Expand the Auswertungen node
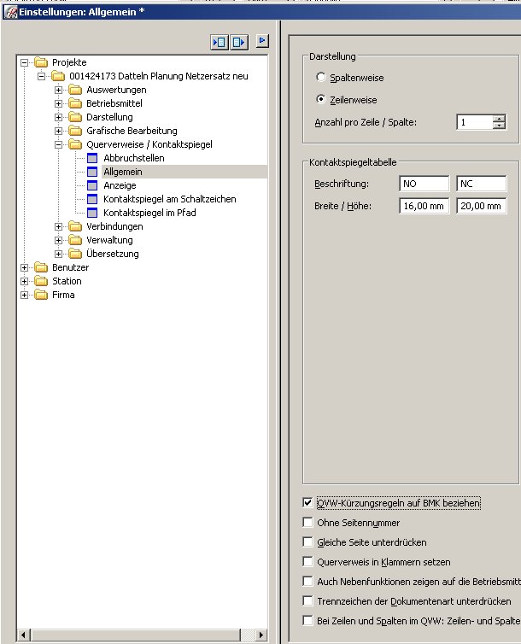 pos(59,90)
